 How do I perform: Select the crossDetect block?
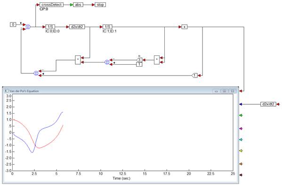(x=51, y=5)
